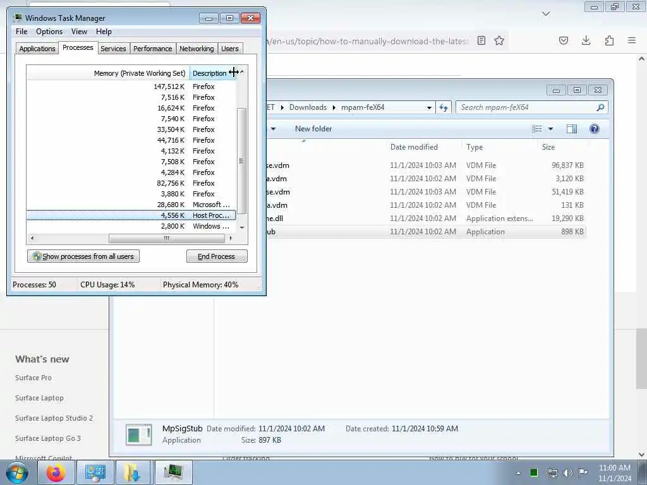Image resolution: width=647 pixels, height=485 pixels.
Task: Open the Surface Laptop Go 3 link
Action: point(48,438)
